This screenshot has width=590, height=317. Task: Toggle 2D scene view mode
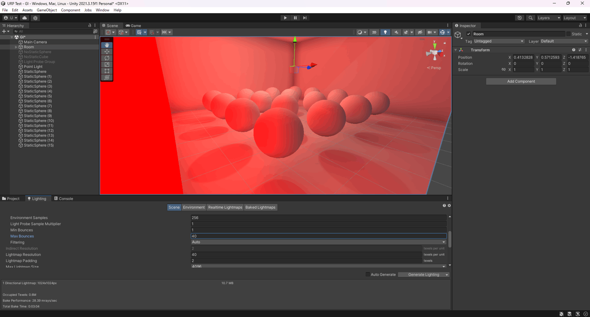[374, 32]
